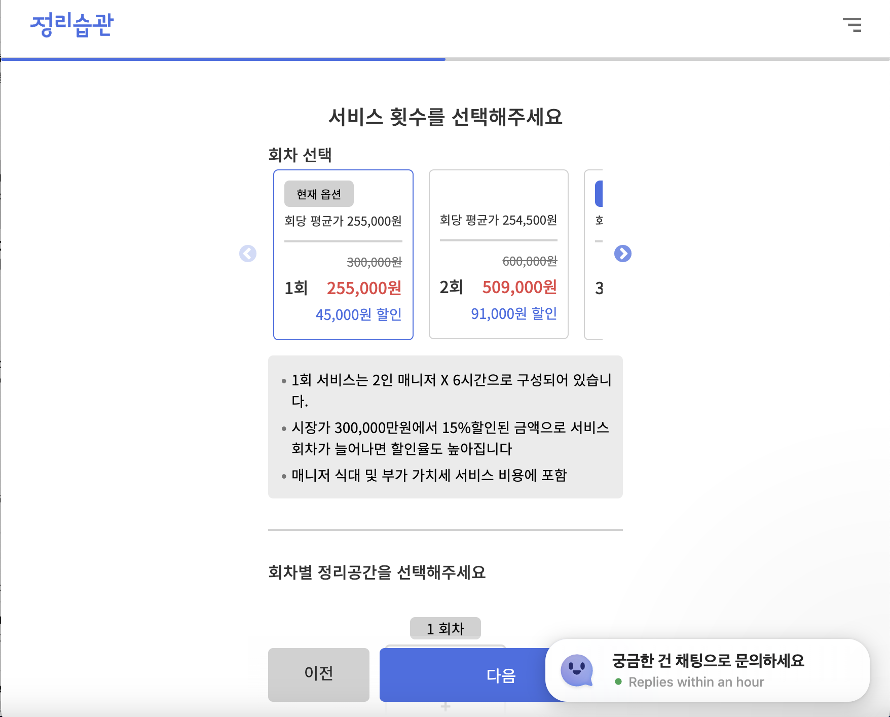
Task: Click the 45,000원 할인 discount text
Action: tap(359, 314)
